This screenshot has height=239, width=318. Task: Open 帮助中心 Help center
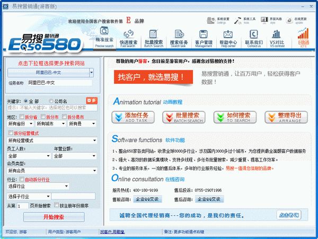pos(228,39)
